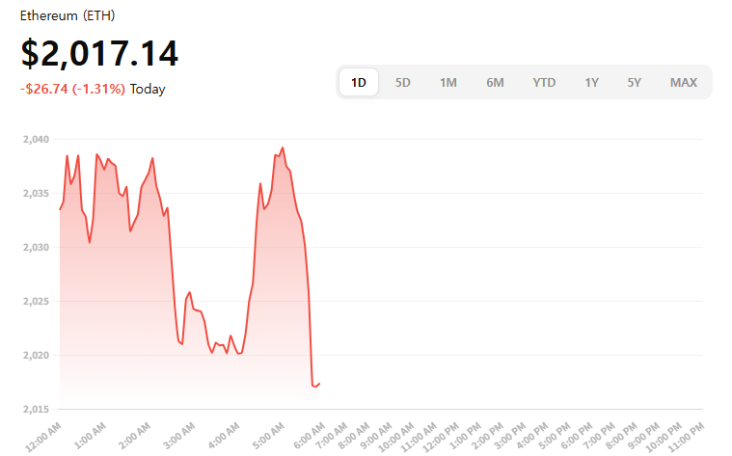
Task: Click the 2,030 y-axis label
Action: click(x=35, y=248)
